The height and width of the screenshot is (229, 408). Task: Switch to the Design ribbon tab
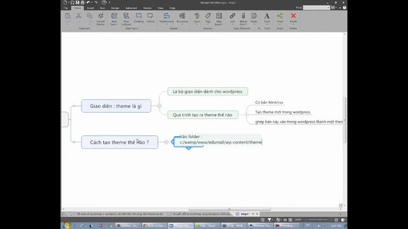tap(115, 8)
